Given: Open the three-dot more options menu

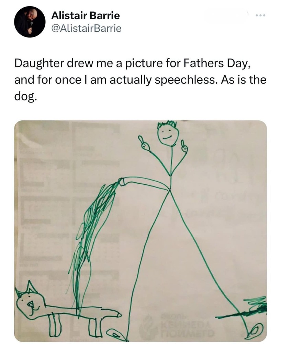Looking at the screenshot, I should coord(261,15).
